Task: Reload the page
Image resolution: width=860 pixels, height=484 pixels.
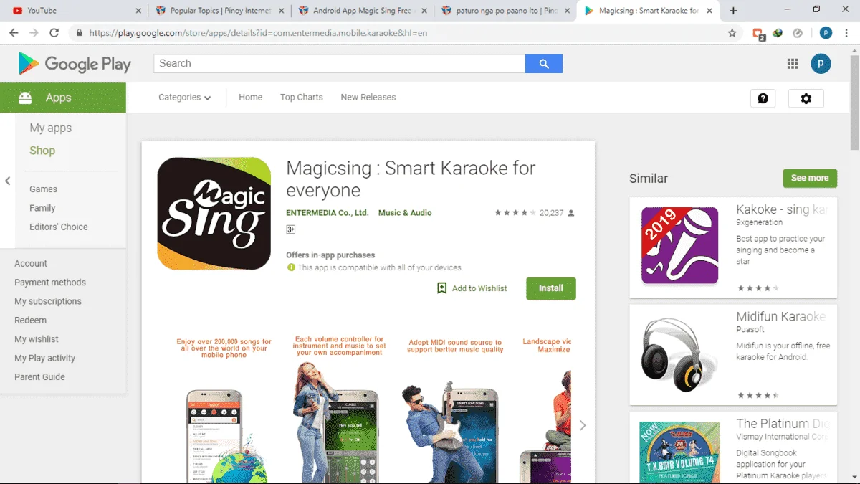Action: pyautogui.click(x=54, y=33)
